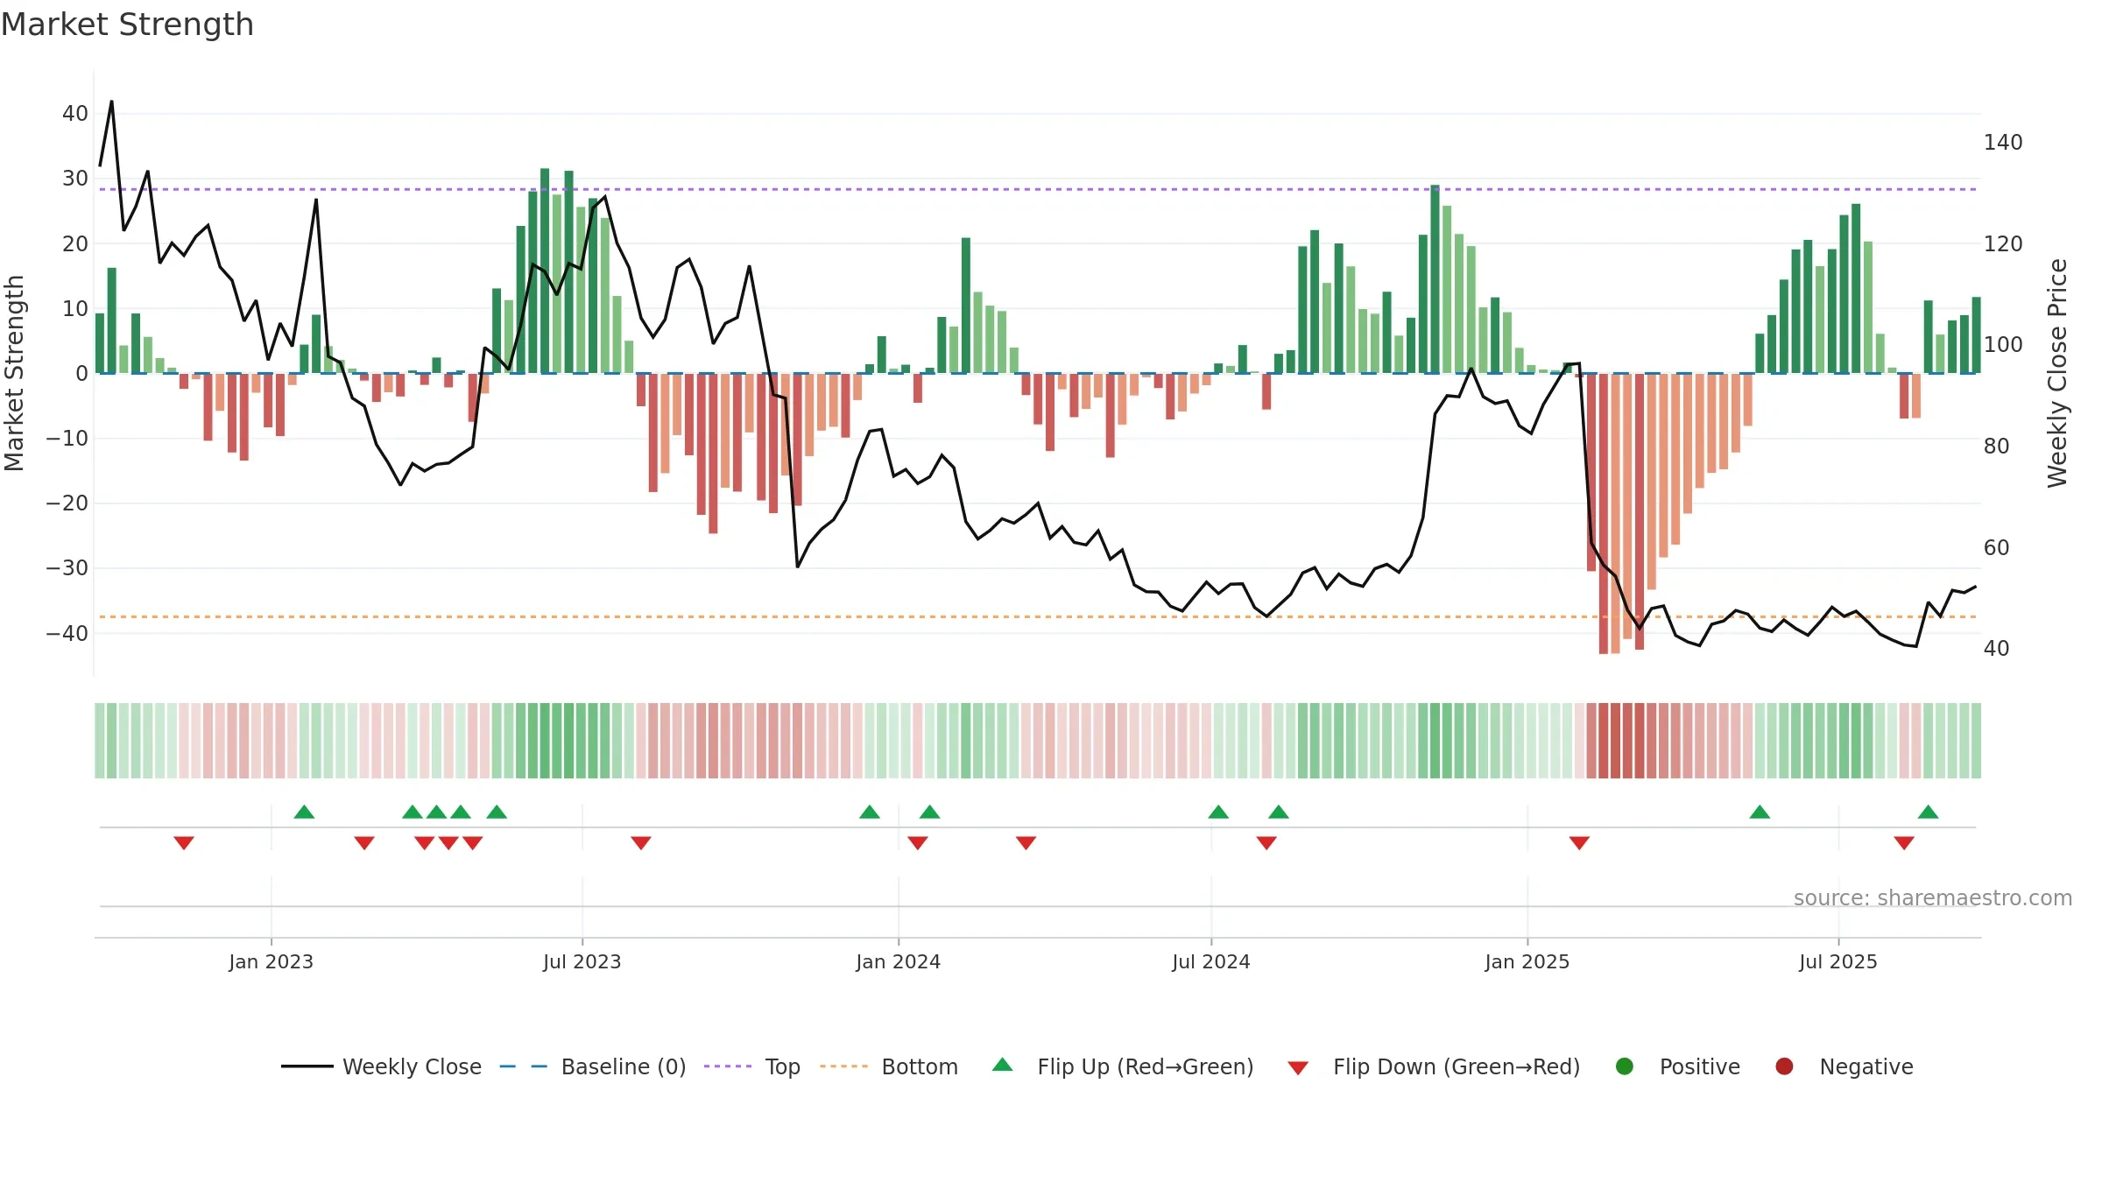The height and width of the screenshot is (1182, 2102).
Task: Click the 'Jan 2023' x-axis label
Action: click(272, 961)
